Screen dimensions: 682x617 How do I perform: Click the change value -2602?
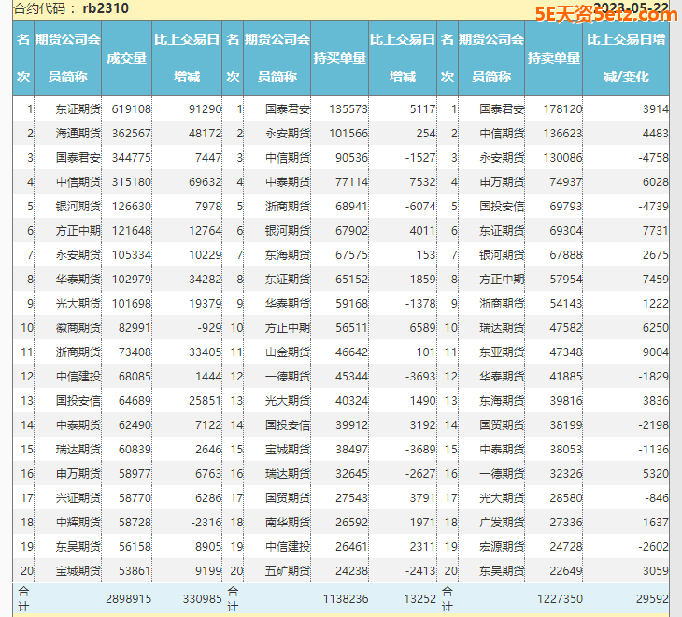coord(654,547)
